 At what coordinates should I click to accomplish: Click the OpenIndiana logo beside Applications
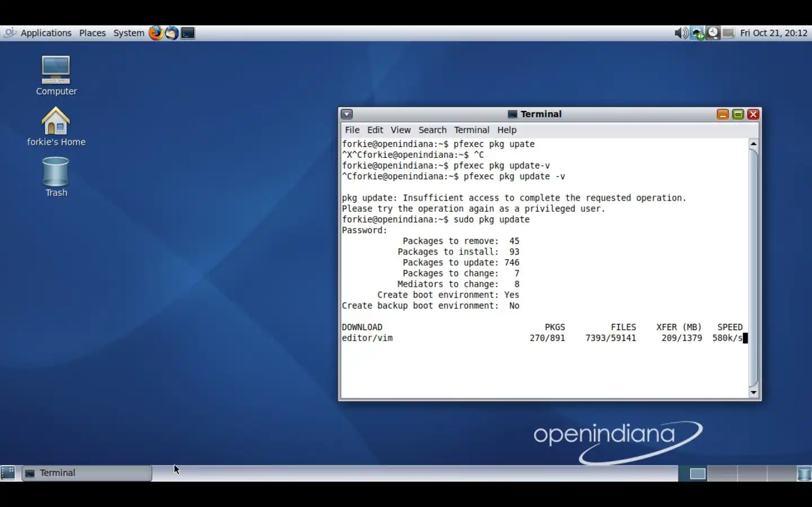(x=10, y=33)
